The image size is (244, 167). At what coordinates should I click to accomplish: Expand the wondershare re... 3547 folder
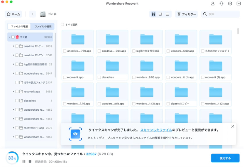(13, 73)
